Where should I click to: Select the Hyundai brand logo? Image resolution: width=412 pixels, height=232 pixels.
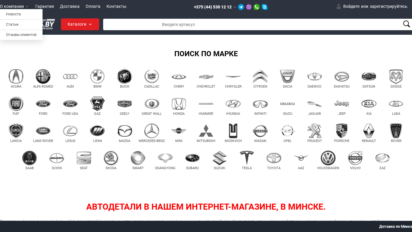(x=233, y=104)
